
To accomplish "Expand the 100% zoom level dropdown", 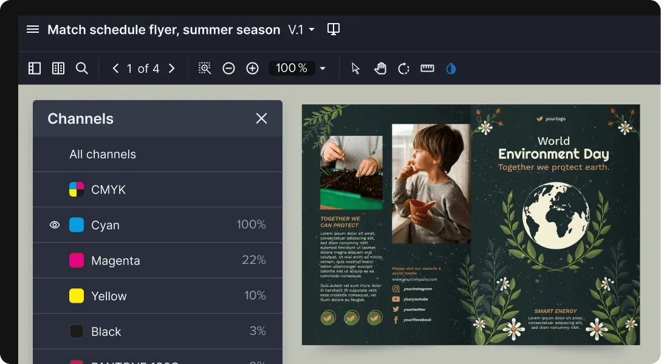I will pyautogui.click(x=323, y=69).
